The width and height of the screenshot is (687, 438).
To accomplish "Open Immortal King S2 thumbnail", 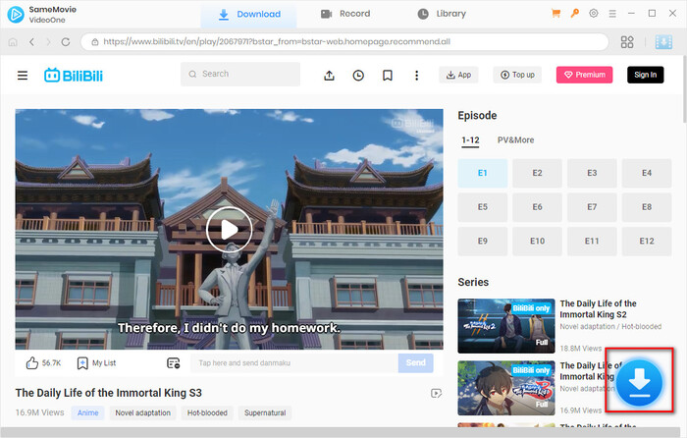I will pyautogui.click(x=506, y=326).
